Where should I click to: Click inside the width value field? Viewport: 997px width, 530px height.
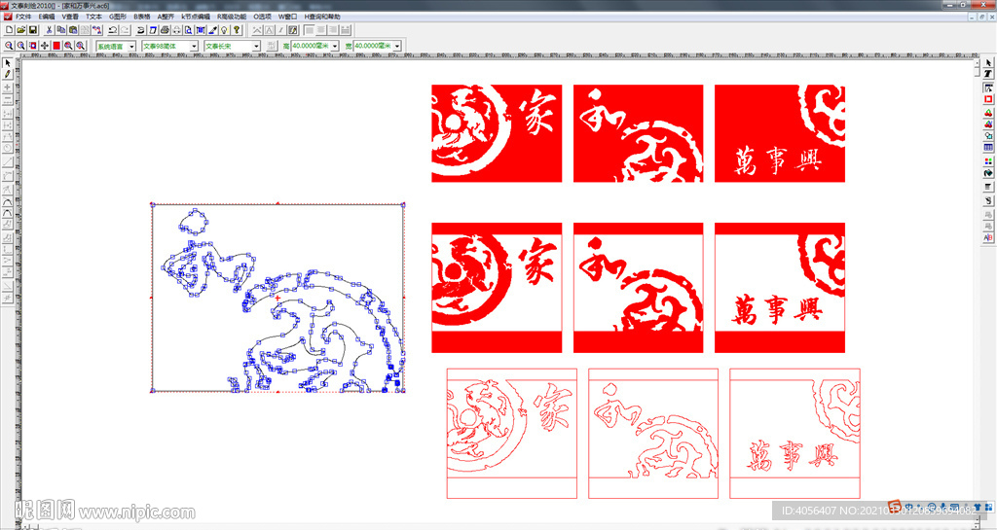click(x=373, y=47)
